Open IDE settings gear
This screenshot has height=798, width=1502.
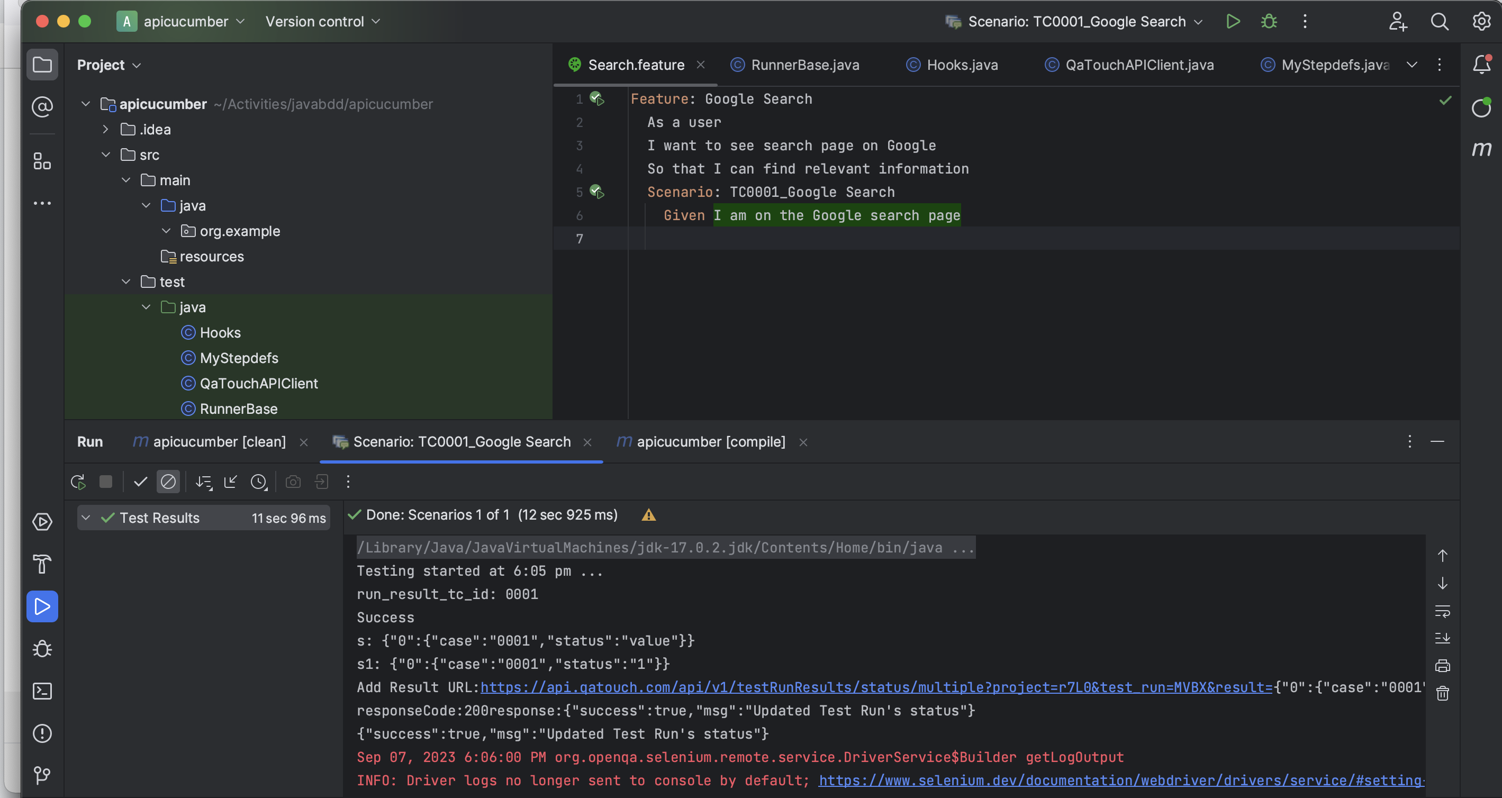(x=1481, y=22)
